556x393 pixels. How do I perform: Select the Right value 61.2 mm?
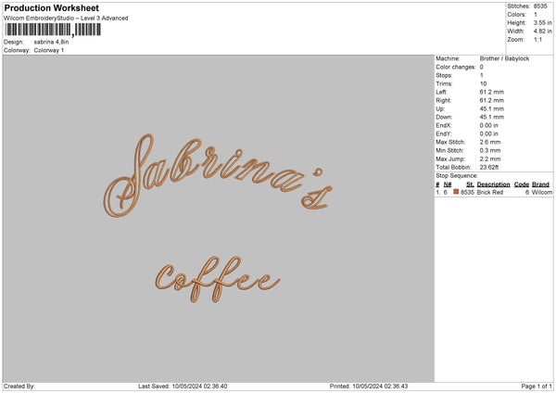tap(491, 100)
